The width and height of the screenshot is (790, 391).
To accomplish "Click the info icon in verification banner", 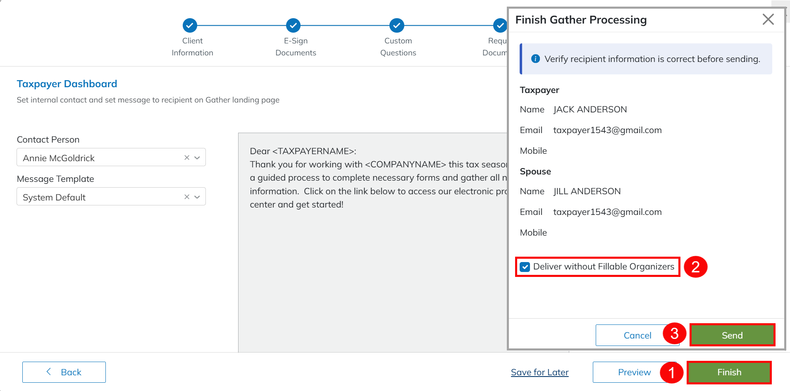I will 535,59.
